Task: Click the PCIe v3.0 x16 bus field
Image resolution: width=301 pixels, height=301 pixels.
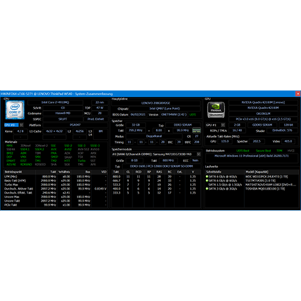Action: pyautogui.click(x=263, y=119)
